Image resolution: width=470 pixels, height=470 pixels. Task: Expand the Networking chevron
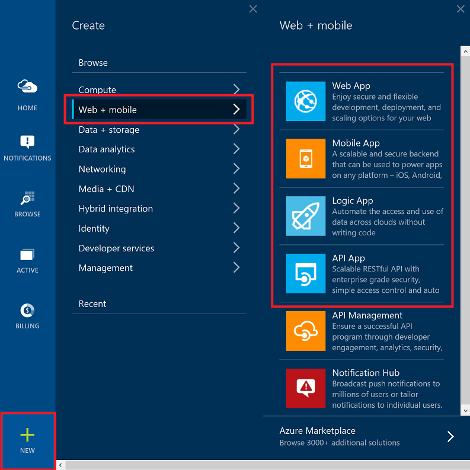click(x=236, y=169)
